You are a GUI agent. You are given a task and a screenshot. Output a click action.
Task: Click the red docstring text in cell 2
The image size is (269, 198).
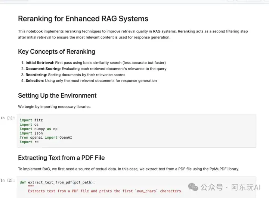(x=105, y=191)
